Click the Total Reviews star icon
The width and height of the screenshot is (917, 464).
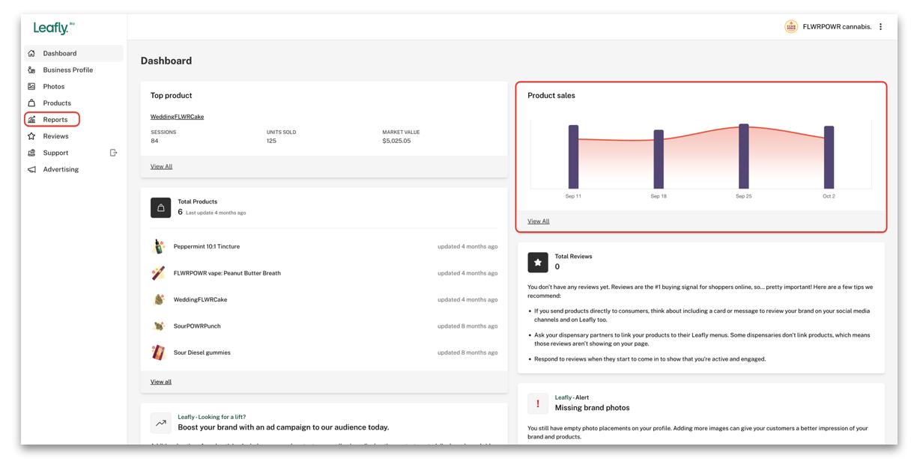pyautogui.click(x=538, y=262)
